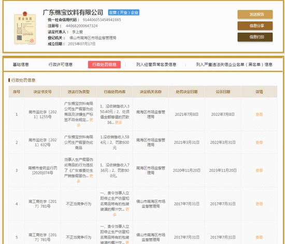Screen dimensions: 285x244
Task: Click decision date 2021年7月8日
Action: [x=187, y=114]
